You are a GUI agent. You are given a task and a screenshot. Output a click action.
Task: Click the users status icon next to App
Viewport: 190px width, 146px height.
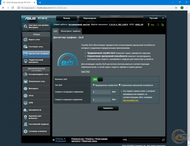click(x=158, y=25)
